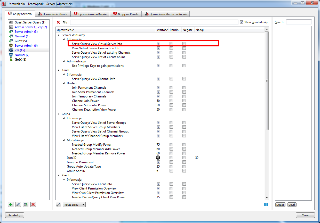Screen dimensions: 320x223
Task: Click the scrollbar down arrow in permissions list
Action: pos(267,197)
